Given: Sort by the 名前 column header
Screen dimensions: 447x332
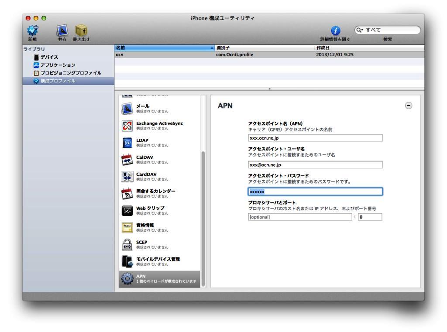Looking at the screenshot, I should (x=165, y=48).
